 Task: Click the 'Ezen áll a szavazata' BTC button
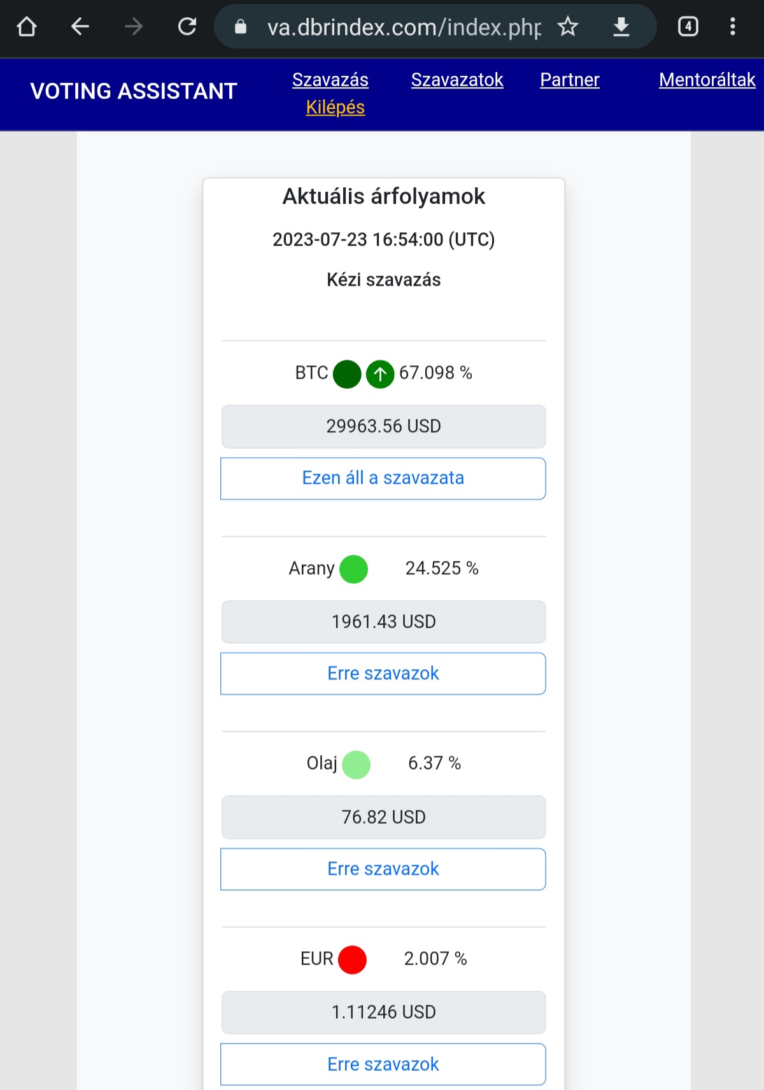(383, 479)
